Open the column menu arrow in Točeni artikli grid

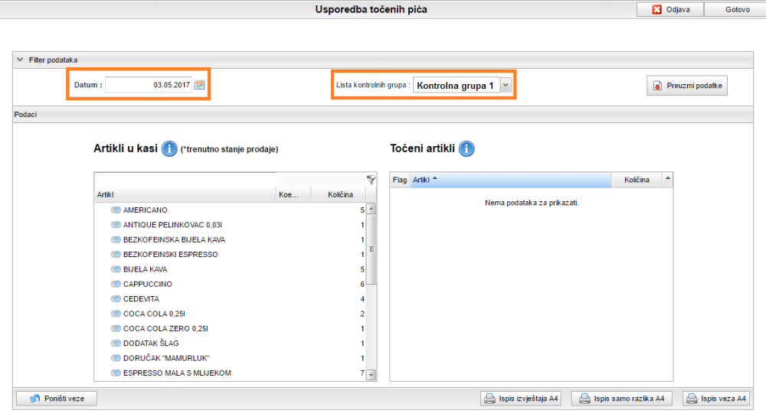(x=668, y=179)
